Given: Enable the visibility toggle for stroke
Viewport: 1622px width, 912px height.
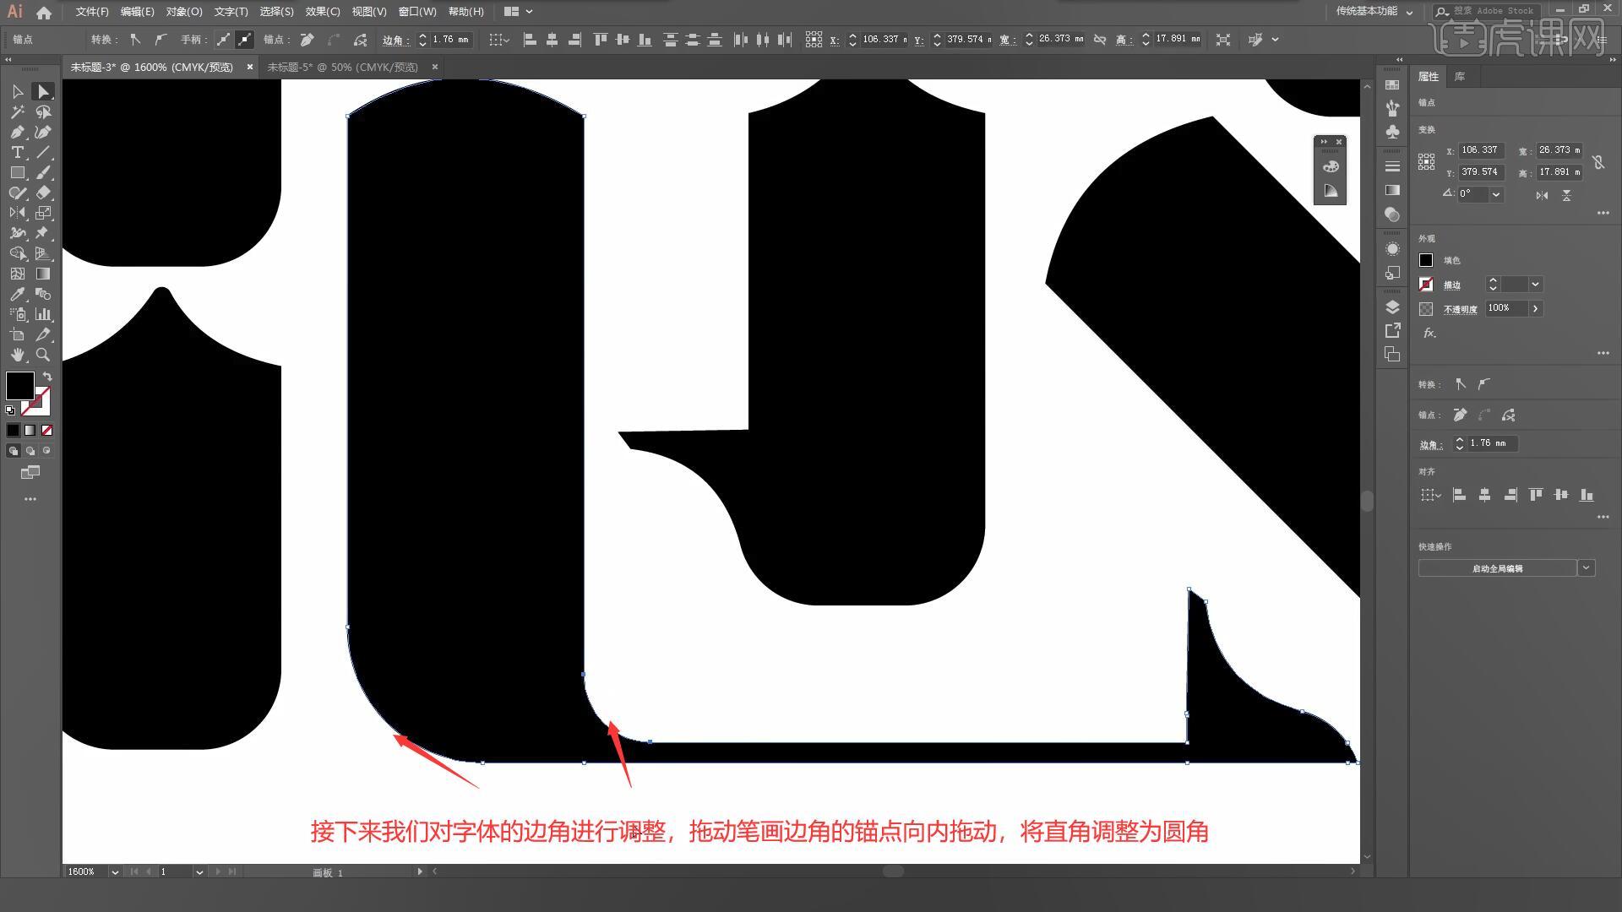Looking at the screenshot, I should (1425, 284).
